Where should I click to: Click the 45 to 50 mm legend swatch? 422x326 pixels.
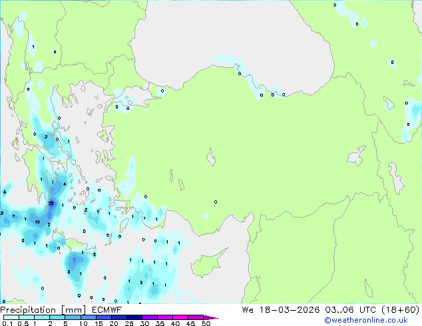[x=196, y=317]
